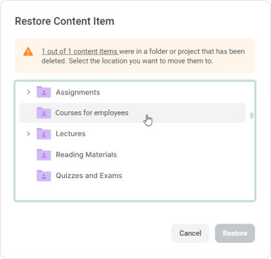Select the Quizzes and Exams label
Screen dimensions: 271x259
tap(89, 175)
